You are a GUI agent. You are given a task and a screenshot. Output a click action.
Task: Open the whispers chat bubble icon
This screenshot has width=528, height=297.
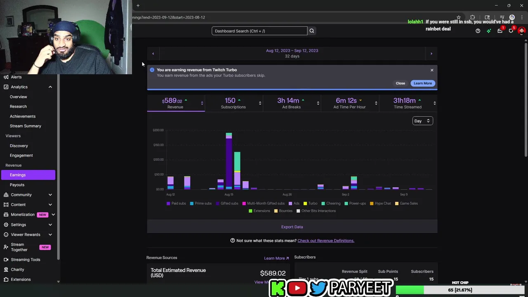click(x=511, y=31)
